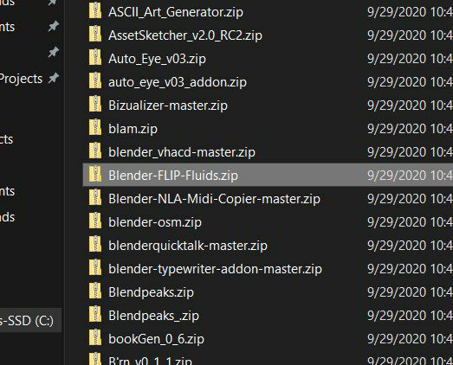Click the blender-osm.zip archive icon
This screenshot has height=365, width=453.
pyautogui.click(x=95, y=221)
